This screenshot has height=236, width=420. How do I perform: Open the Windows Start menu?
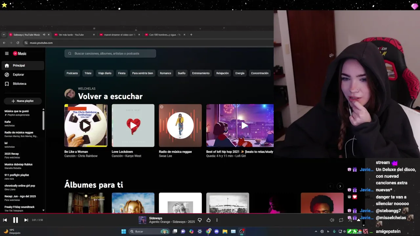point(124,231)
